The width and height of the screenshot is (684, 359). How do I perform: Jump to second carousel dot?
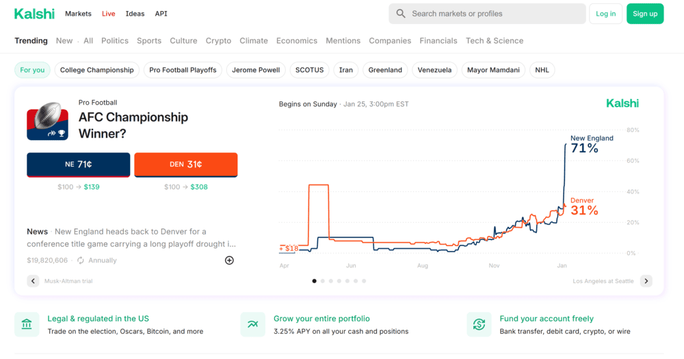[x=322, y=281]
